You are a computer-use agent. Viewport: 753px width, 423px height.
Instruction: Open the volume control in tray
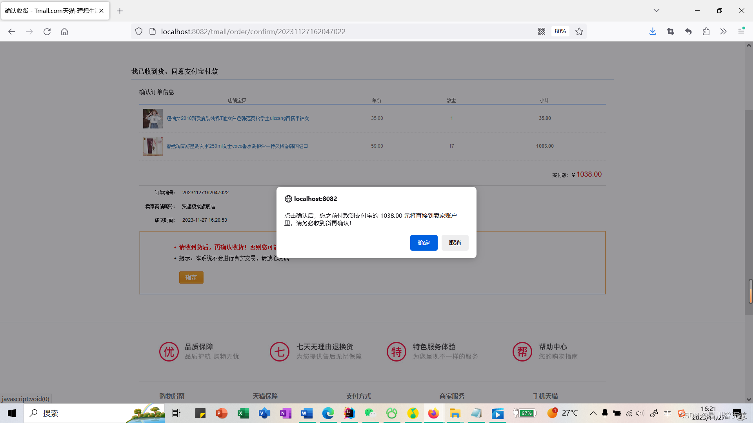640,413
